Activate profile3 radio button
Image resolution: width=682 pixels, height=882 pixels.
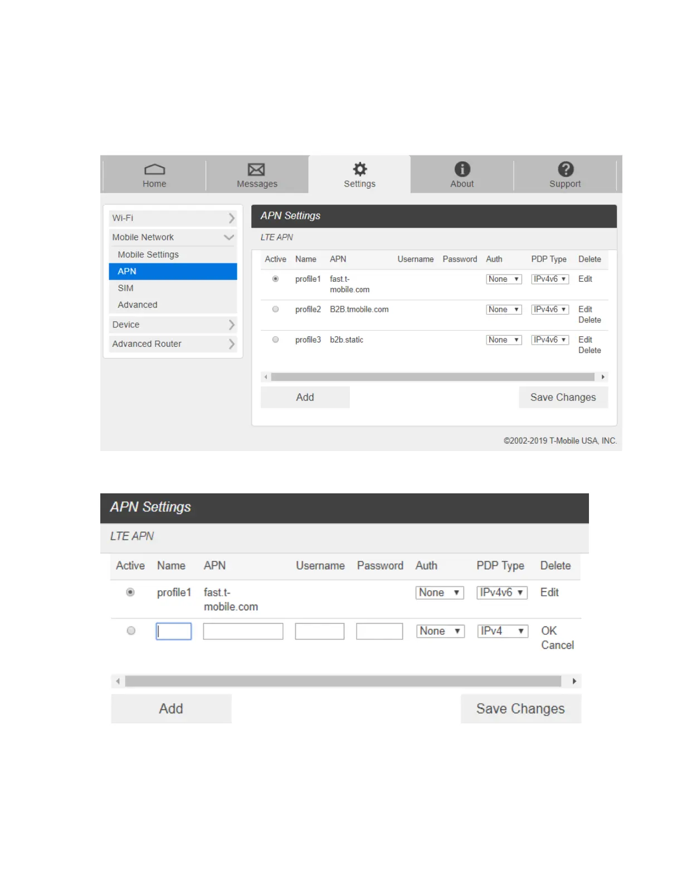pyautogui.click(x=275, y=340)
